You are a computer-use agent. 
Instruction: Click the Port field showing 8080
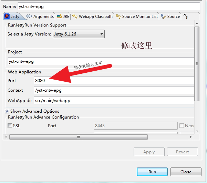(x=114, y=80)
